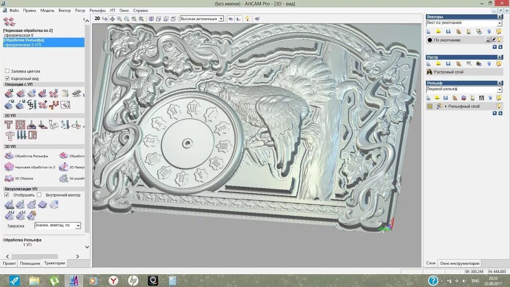Click the delete trash icon in Векторы panel

click(489, 31)
